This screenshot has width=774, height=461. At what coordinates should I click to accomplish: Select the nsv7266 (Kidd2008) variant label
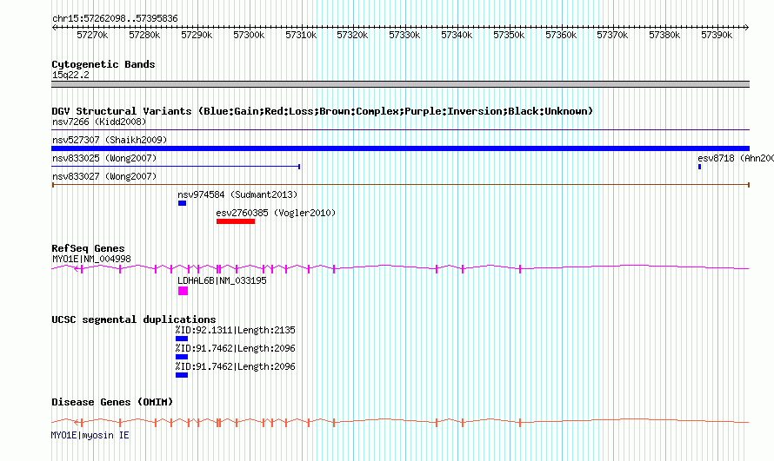click(x=99, y=122)
